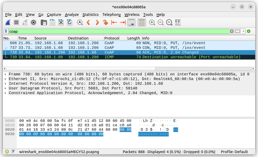Toggle packet colorization rules

(x=141, y=23)
